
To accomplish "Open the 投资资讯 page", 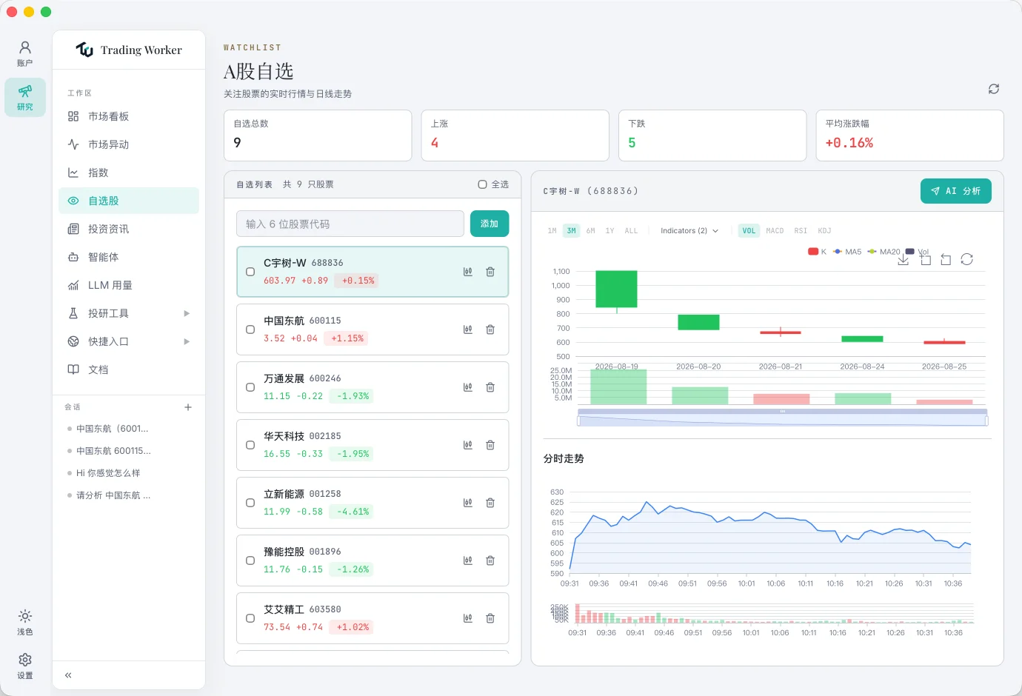I will click(129, 229).
